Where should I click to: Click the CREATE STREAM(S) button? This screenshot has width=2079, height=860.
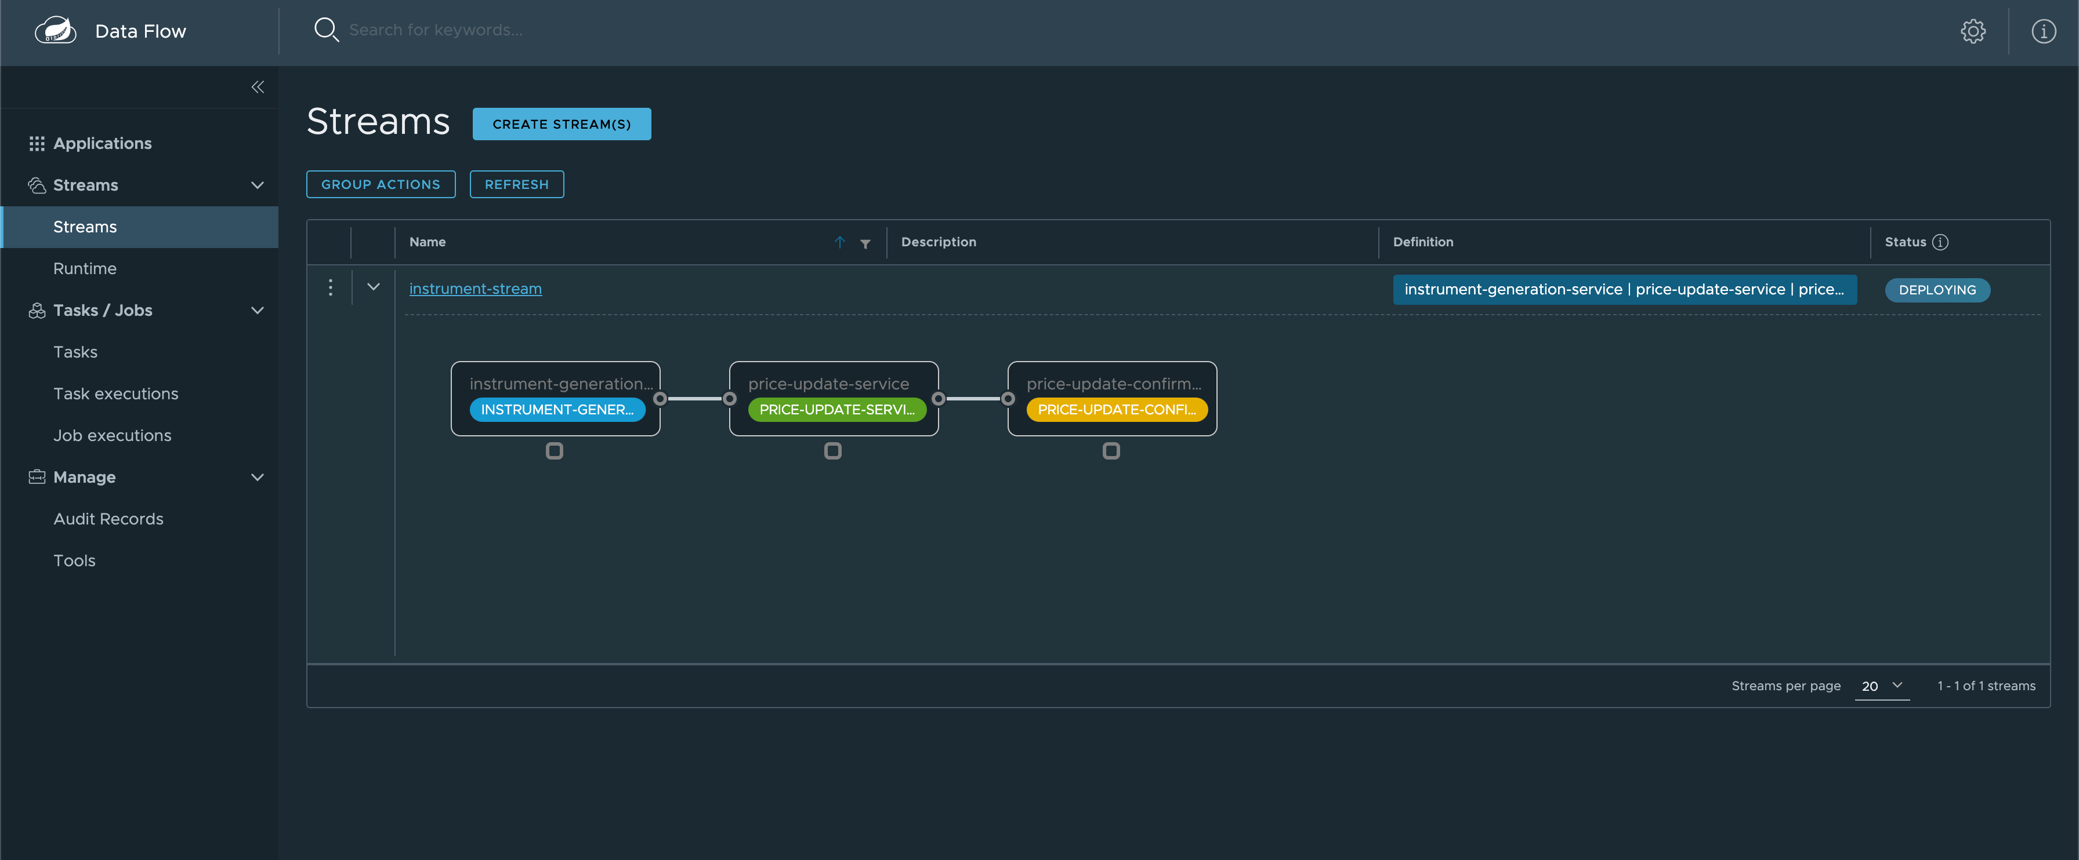pos(562,123)
